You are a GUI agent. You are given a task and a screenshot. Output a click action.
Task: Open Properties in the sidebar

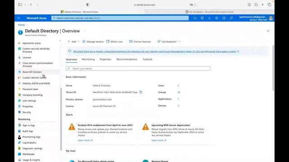(28, 107)
